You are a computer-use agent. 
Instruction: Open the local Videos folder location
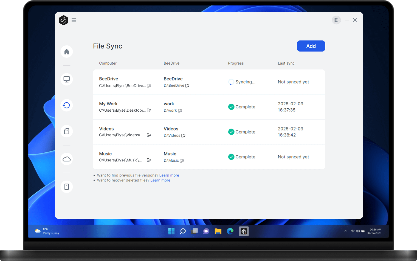click(x=149, y=135)
